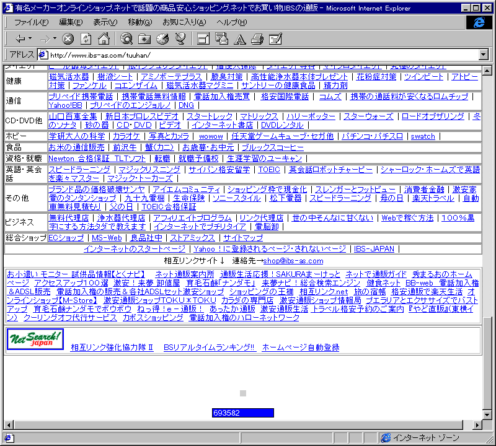Go back with the Back arrow button

pyautogui.click(x=20, y=39)
